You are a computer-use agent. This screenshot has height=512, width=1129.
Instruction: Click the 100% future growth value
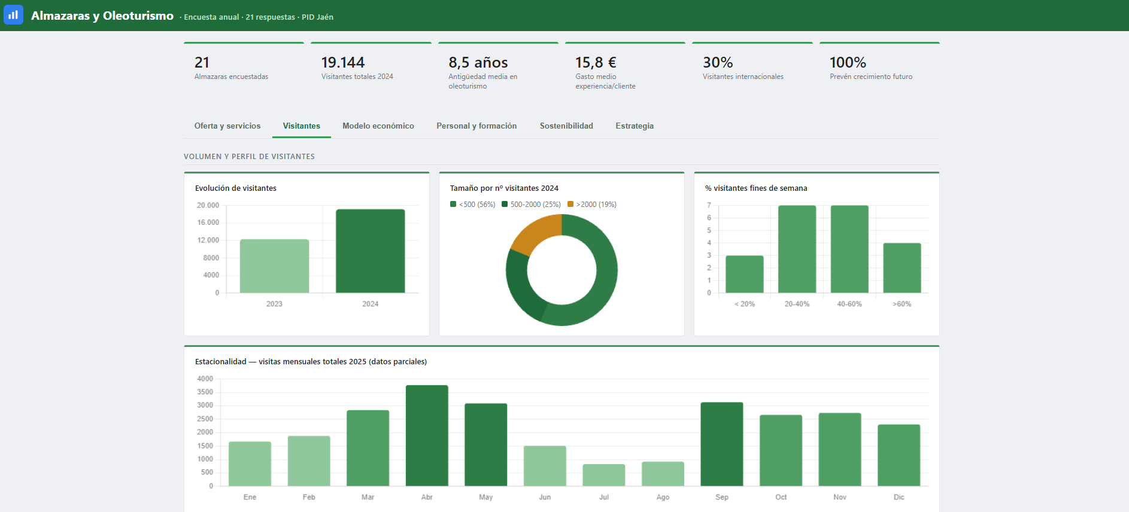pyautogui.click(x=848, y=62)
